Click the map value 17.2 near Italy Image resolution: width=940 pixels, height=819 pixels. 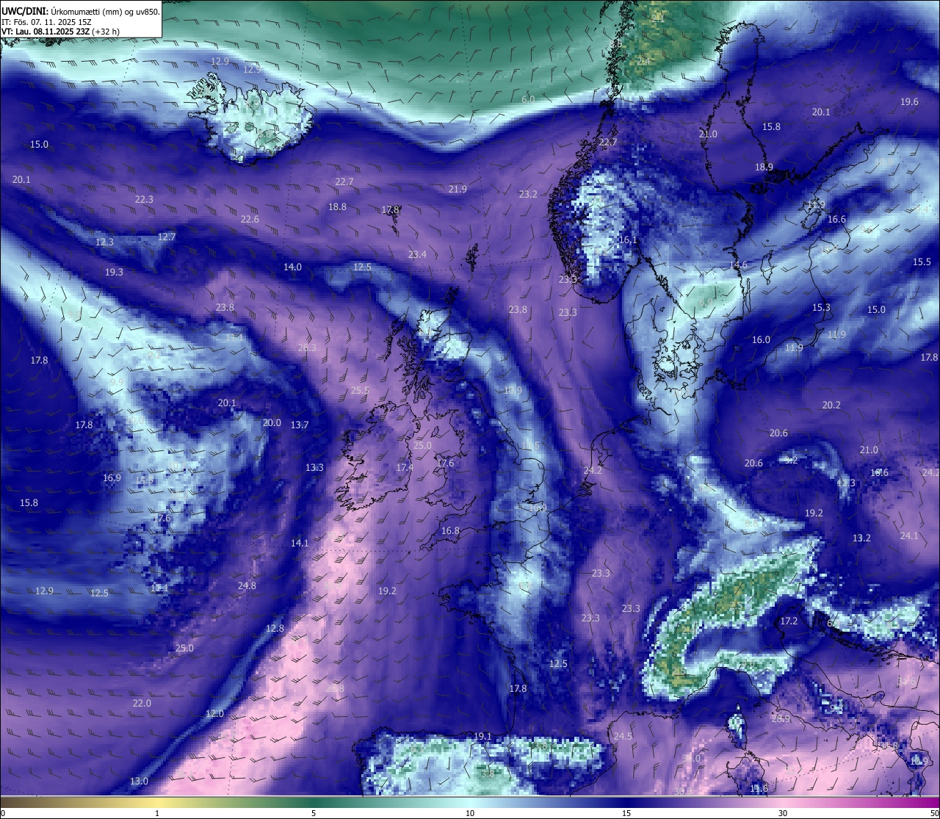click(789, 621)
